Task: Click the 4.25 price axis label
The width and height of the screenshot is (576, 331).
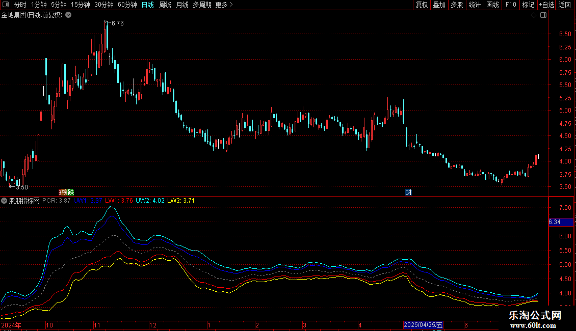Action: coord(565,149)
